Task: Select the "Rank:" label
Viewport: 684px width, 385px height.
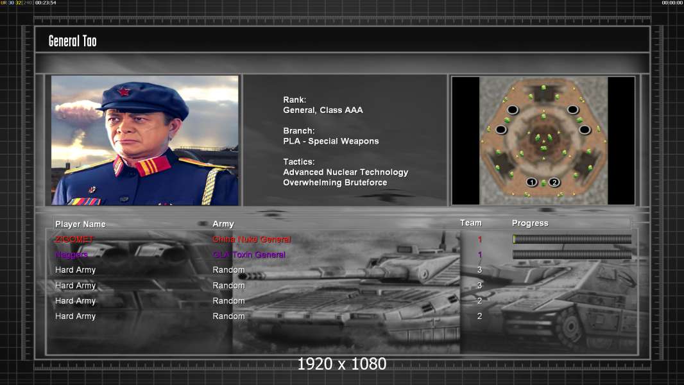Action: (x=295, y=100)
